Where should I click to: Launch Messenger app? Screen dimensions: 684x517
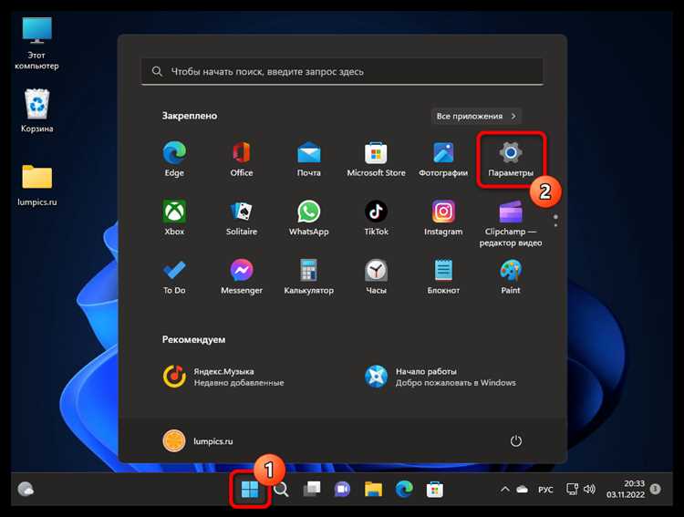click(242, 276)
